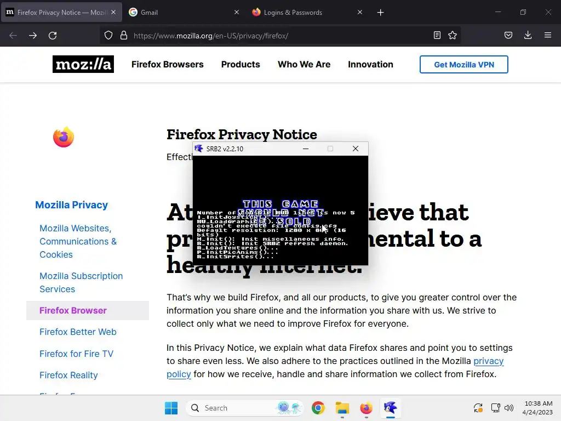
Task: Open Google Chrome from the taskbar
Action: click(318, 408)
